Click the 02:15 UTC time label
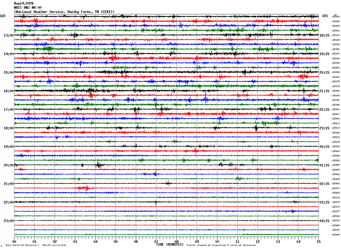The height and width of the screenshot is (249, 341). [324, 184]
